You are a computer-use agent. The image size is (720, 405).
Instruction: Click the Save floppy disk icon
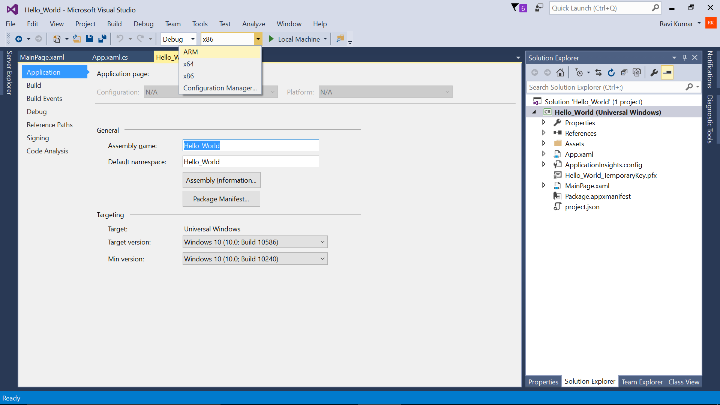click(90, 39)
